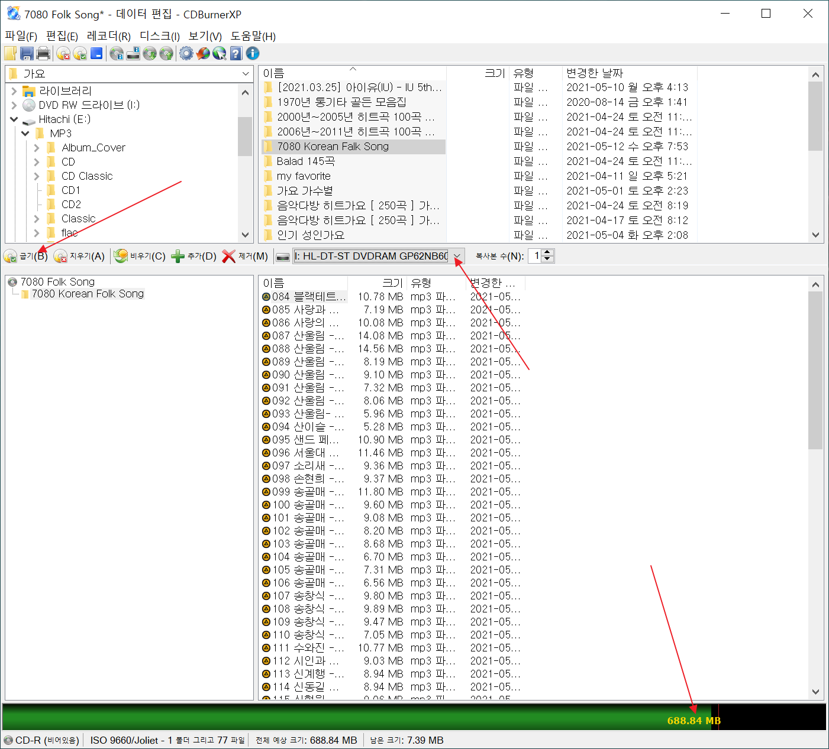Click the mp3 icon of track 100 송골매

pos(266,505)
